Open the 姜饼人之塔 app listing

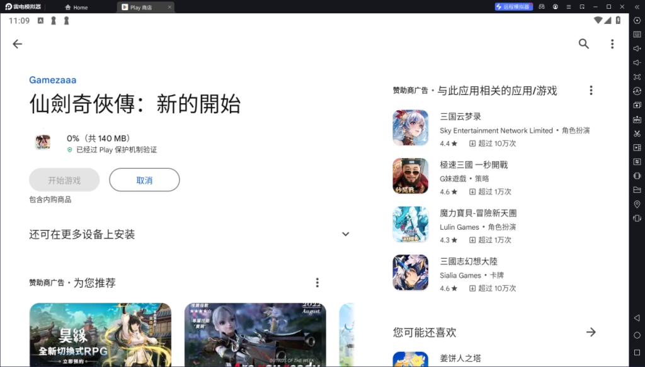[x=494, y=359]
